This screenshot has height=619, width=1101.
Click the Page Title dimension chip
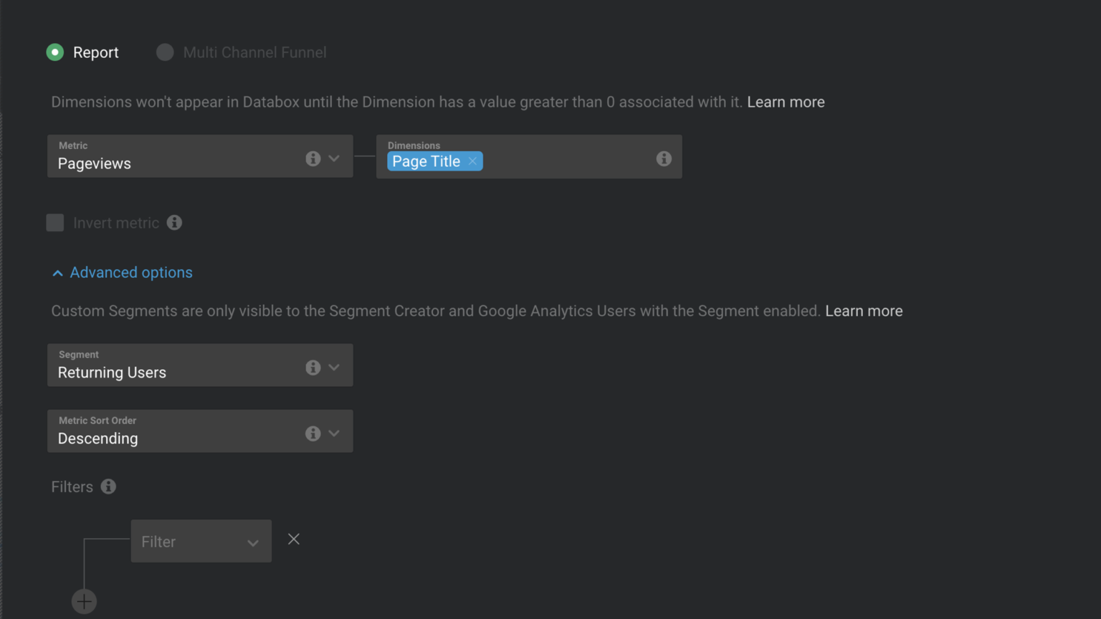426,161
